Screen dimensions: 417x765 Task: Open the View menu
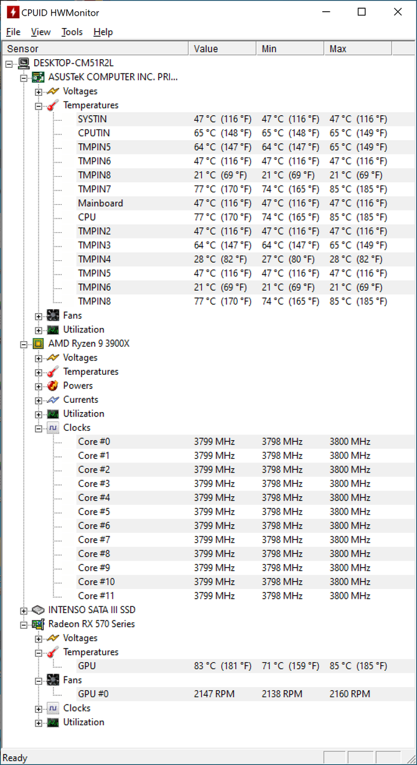[x=40, y=32]
